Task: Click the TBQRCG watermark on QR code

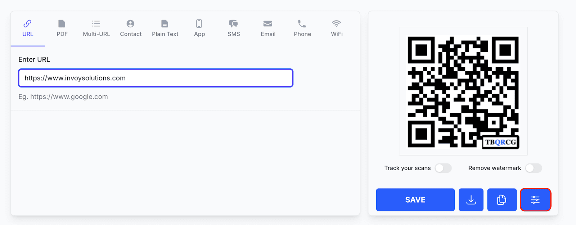Action: (x=500, y=142)
